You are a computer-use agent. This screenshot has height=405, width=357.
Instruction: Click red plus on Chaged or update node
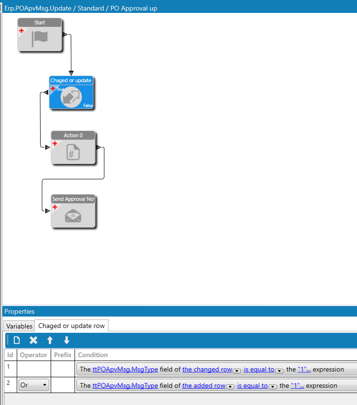click(x=53, y=88)
